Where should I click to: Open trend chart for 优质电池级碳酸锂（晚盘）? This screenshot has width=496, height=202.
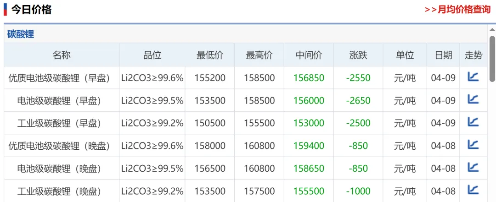pyautogui.click(x=473, y=145)
